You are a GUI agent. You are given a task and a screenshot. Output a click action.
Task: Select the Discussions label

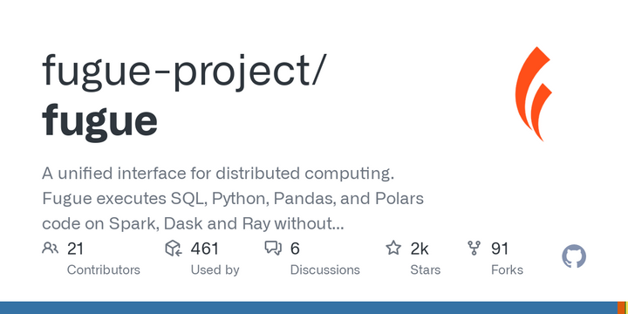[x=324, y=270]
